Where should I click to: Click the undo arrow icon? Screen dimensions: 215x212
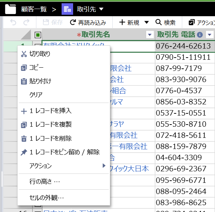[x=13, y=22]
